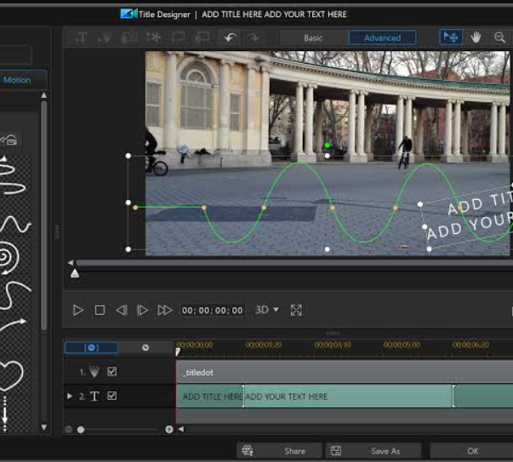Image resolution: width=513 pixels, height=462 pixels.
Task: Click the preview scroll-left arrow under the video
Action: pyautogui.click(x=71, y=263)
